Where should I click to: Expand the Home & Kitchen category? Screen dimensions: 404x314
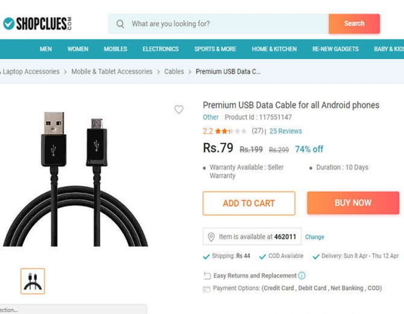tap(274, 49)
